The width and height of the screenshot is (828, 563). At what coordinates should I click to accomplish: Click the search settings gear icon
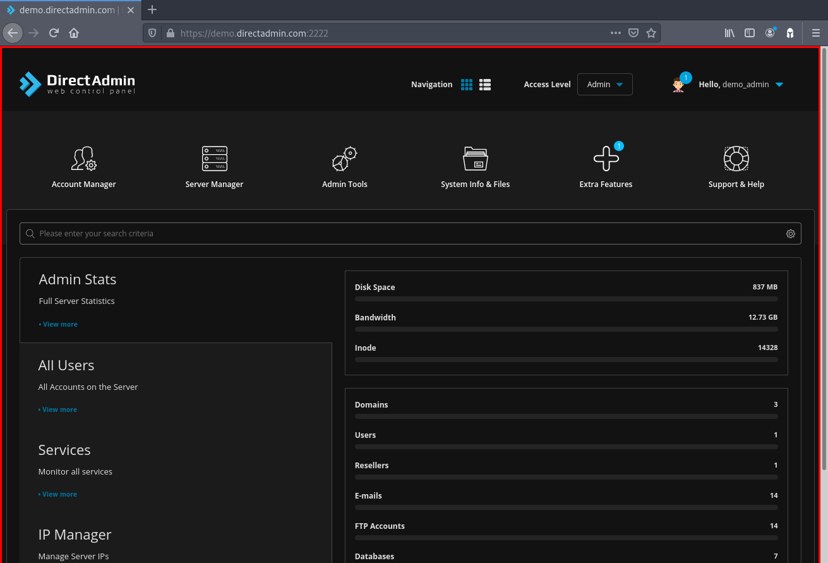click(x=790, y=234)
